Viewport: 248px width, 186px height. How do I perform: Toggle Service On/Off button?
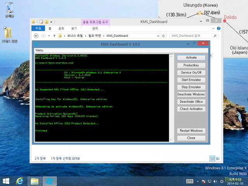(191, 72)
